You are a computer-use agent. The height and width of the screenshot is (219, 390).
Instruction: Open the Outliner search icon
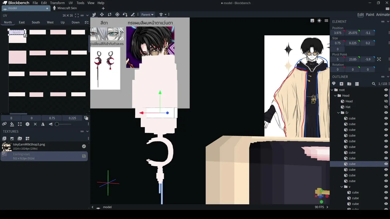[374, 84]
